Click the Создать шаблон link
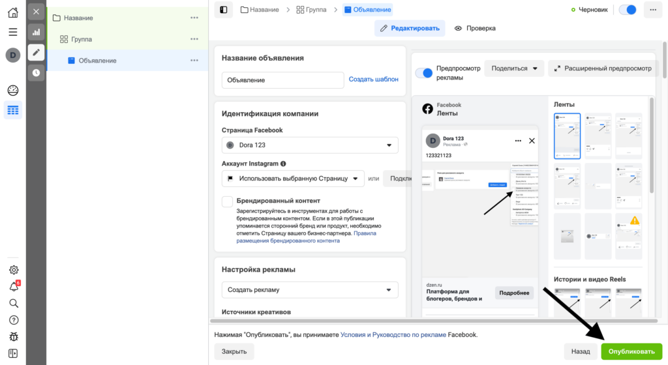Viewport: 668px width, 365px height. [x=373, y=80]
